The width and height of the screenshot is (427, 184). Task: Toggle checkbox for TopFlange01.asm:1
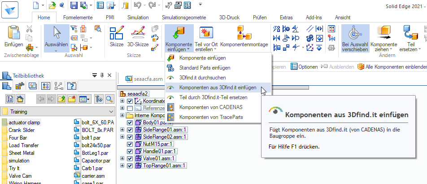click(130, 166)
